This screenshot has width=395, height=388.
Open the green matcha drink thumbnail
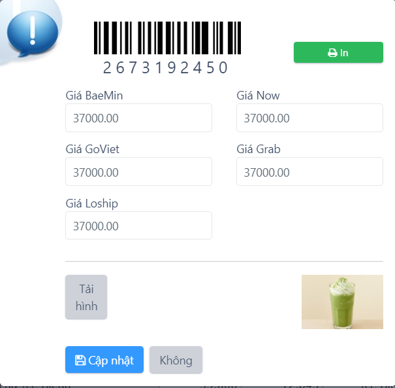pyautogui.click(x=342, y=302)
